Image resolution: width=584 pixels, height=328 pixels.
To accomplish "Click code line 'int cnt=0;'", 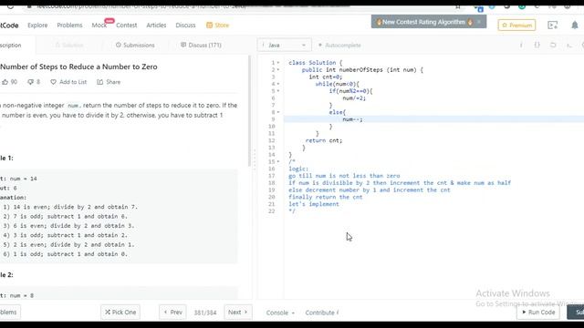I will pyautogui.click(x=325, y=77).
